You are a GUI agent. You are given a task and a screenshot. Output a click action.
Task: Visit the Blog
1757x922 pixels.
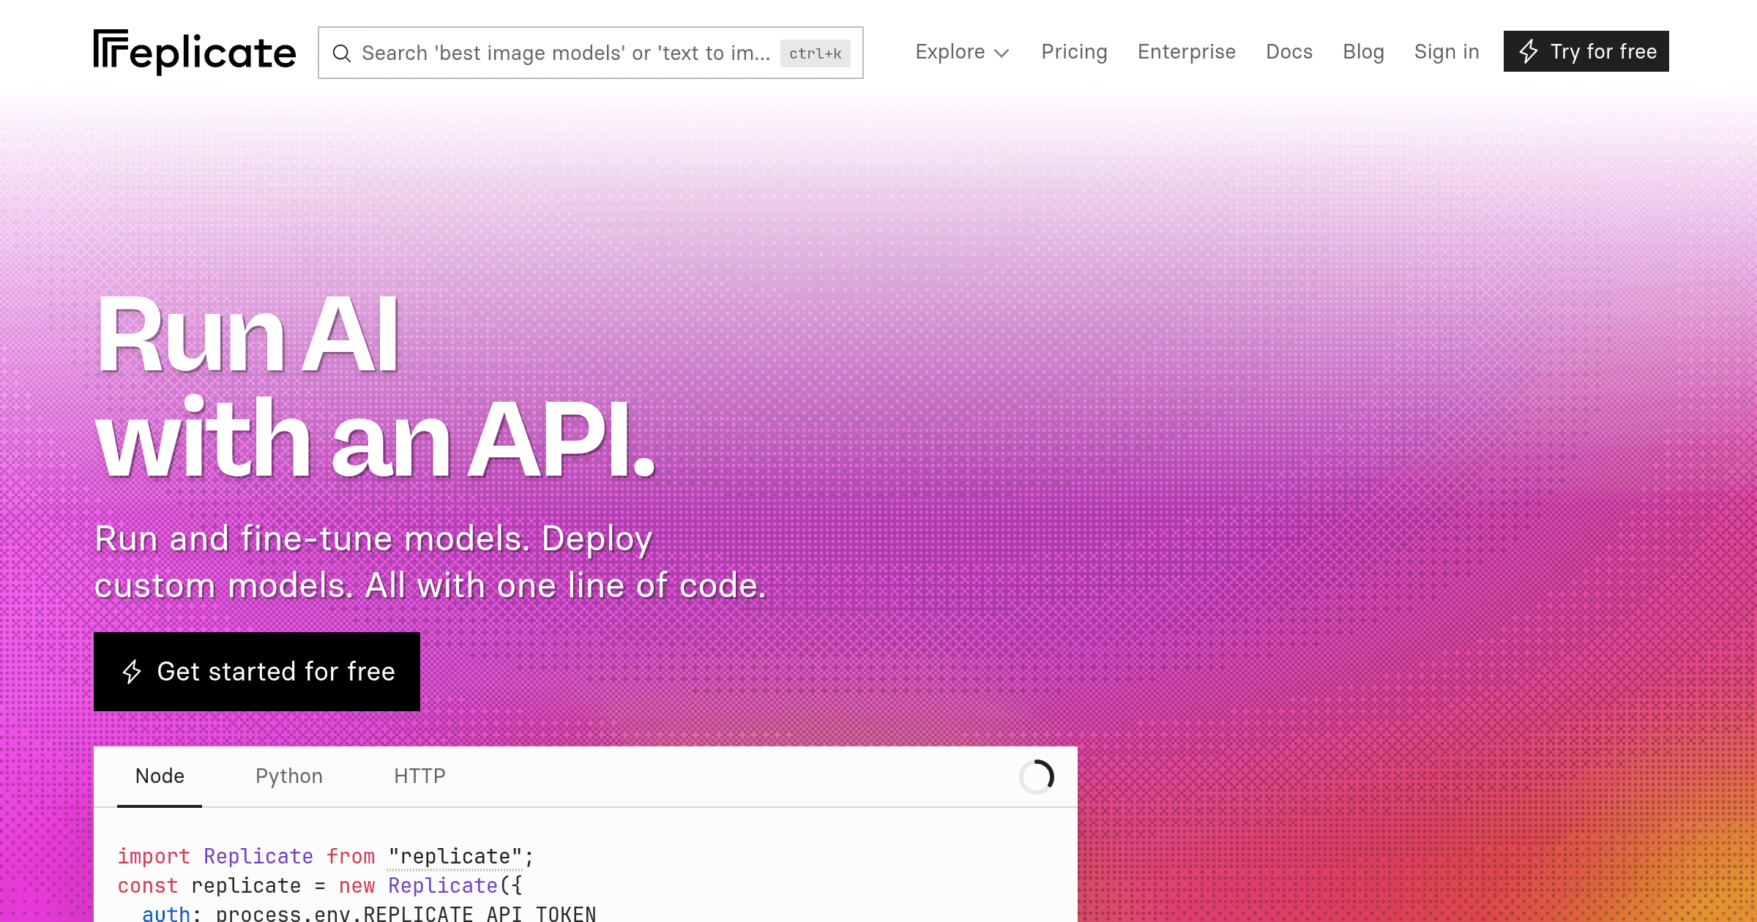point(1363,52)
